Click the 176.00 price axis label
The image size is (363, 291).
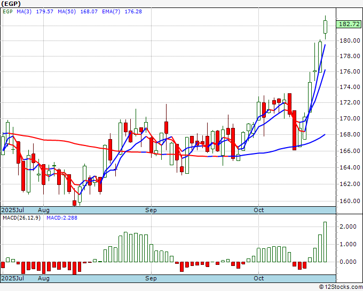pos(350,71)
